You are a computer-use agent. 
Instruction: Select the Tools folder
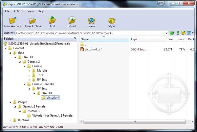click(38, 75)
